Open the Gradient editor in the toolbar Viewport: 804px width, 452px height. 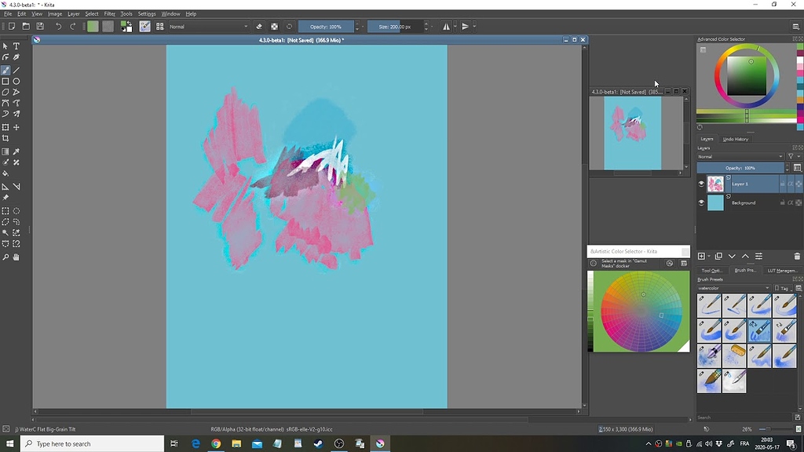pyautogui.click(x=93, y=26)
